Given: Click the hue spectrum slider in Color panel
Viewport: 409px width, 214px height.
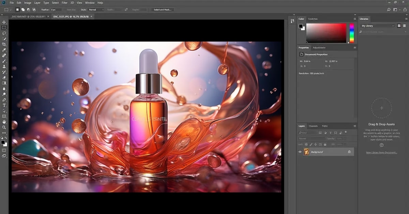Looking at the screenshot, I should point(352,33).
